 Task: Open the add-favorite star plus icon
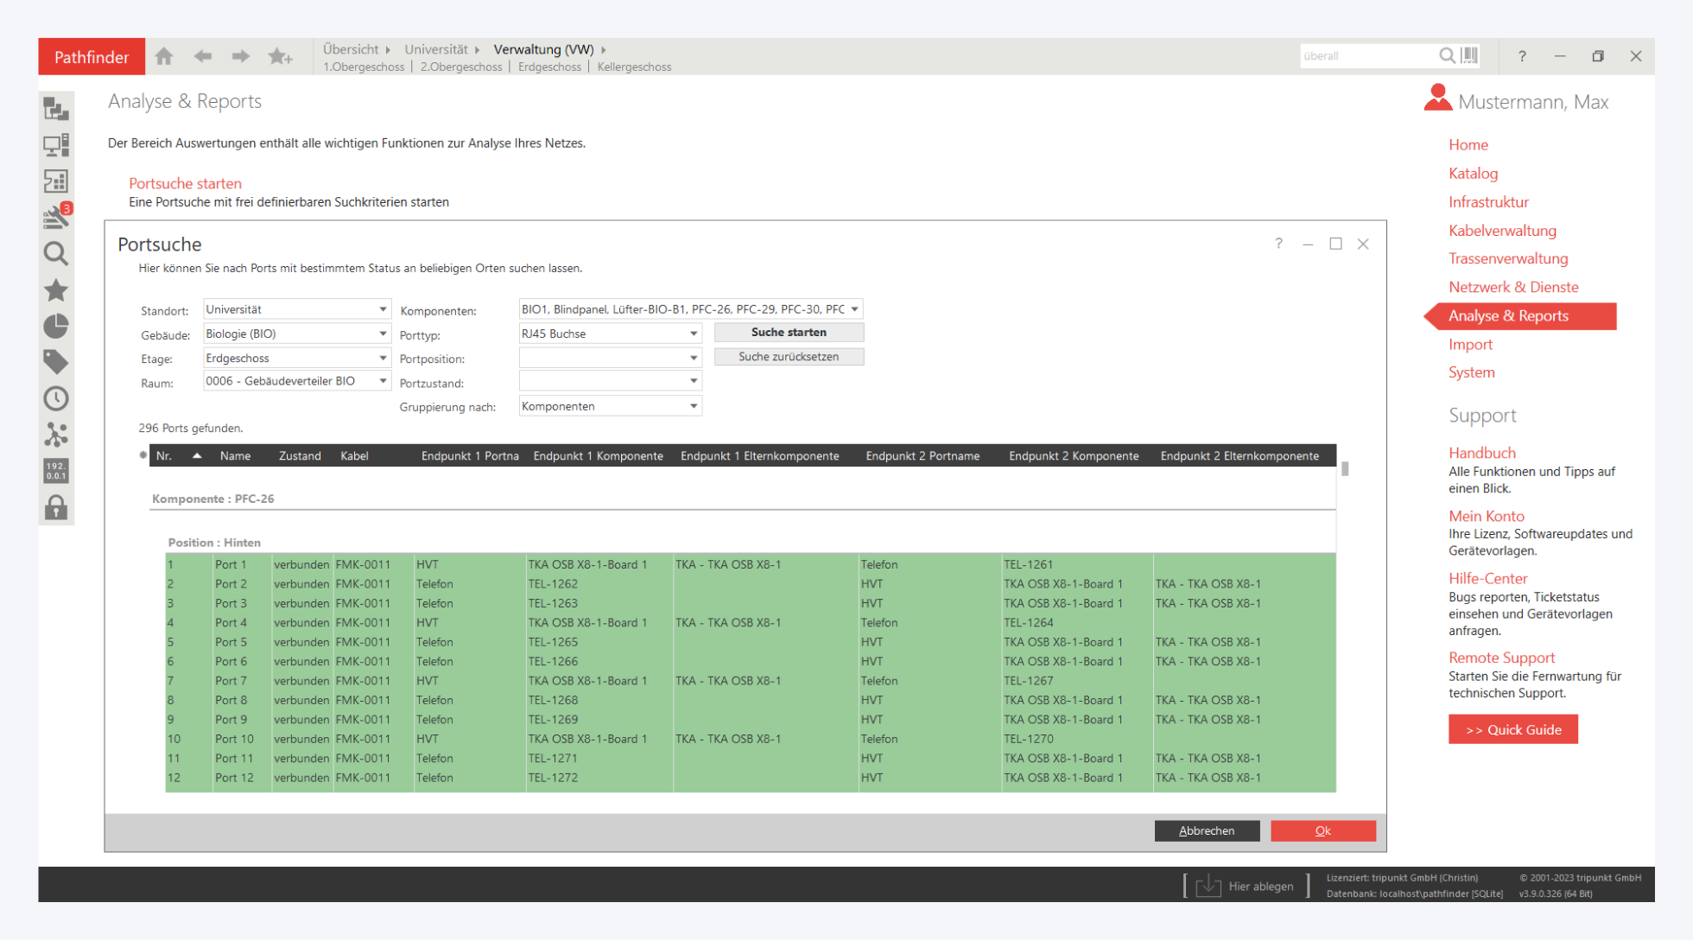tap(280, 57)
